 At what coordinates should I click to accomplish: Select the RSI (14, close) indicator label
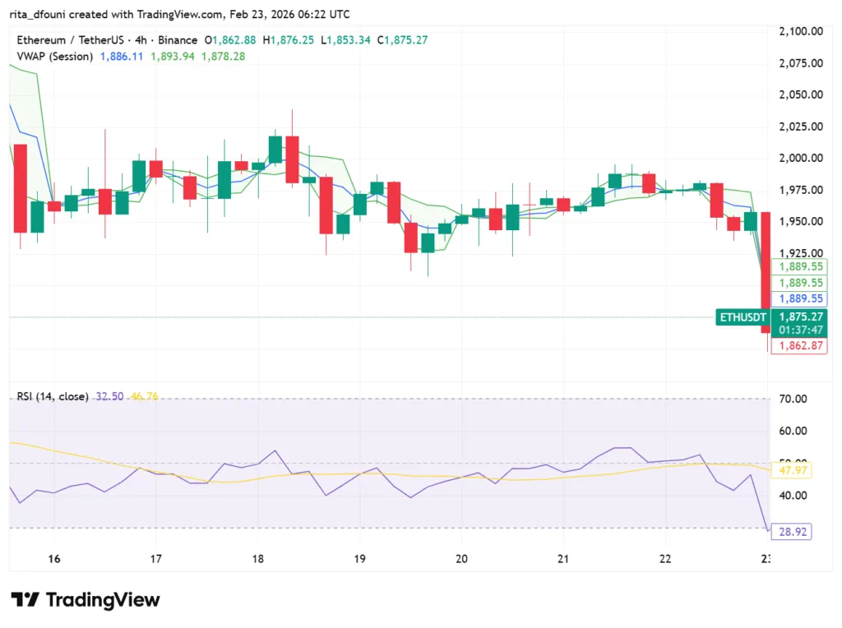(51, 396)
